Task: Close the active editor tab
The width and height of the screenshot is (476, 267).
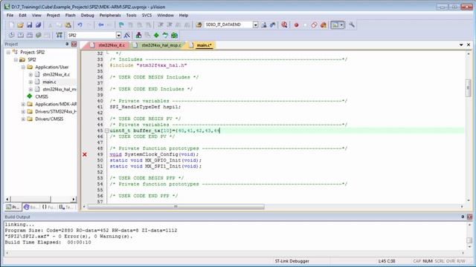Action: pos(469,44)
